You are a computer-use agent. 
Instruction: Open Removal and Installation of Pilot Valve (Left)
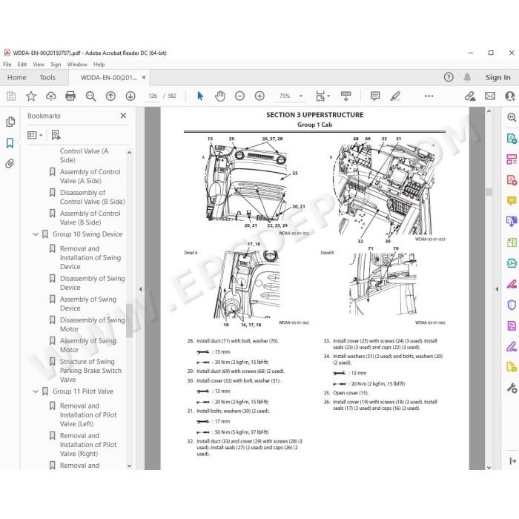point(88,414)
